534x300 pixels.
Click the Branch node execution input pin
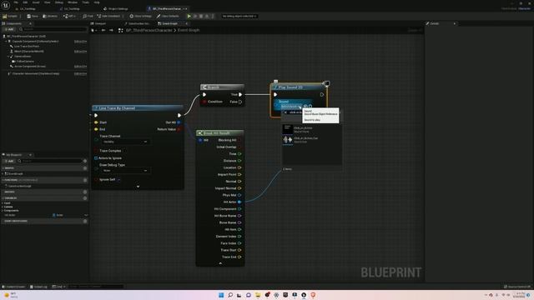pyautogui.click(x=204, y=94)
